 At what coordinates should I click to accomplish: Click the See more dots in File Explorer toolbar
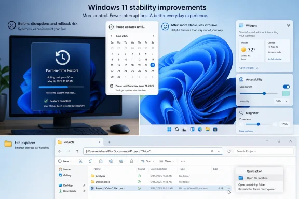pyautogui.click(x=183, y=161)
